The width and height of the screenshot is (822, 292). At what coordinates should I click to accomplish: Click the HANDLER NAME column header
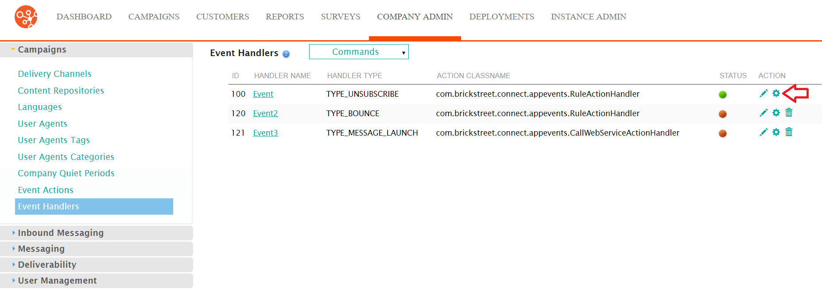tap(283, 76)
